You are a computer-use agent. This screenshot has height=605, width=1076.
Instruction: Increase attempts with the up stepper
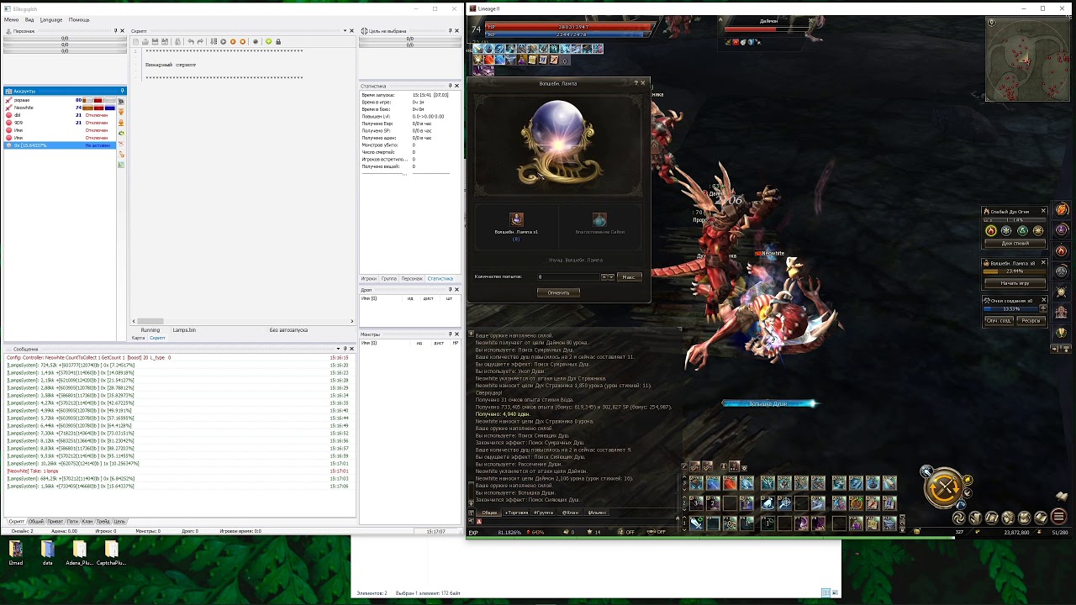[604, 277]
